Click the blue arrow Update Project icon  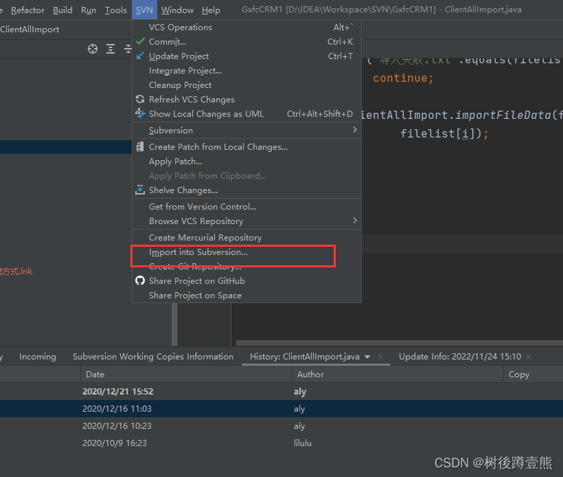pyautogui.click(x=140, y=56)
